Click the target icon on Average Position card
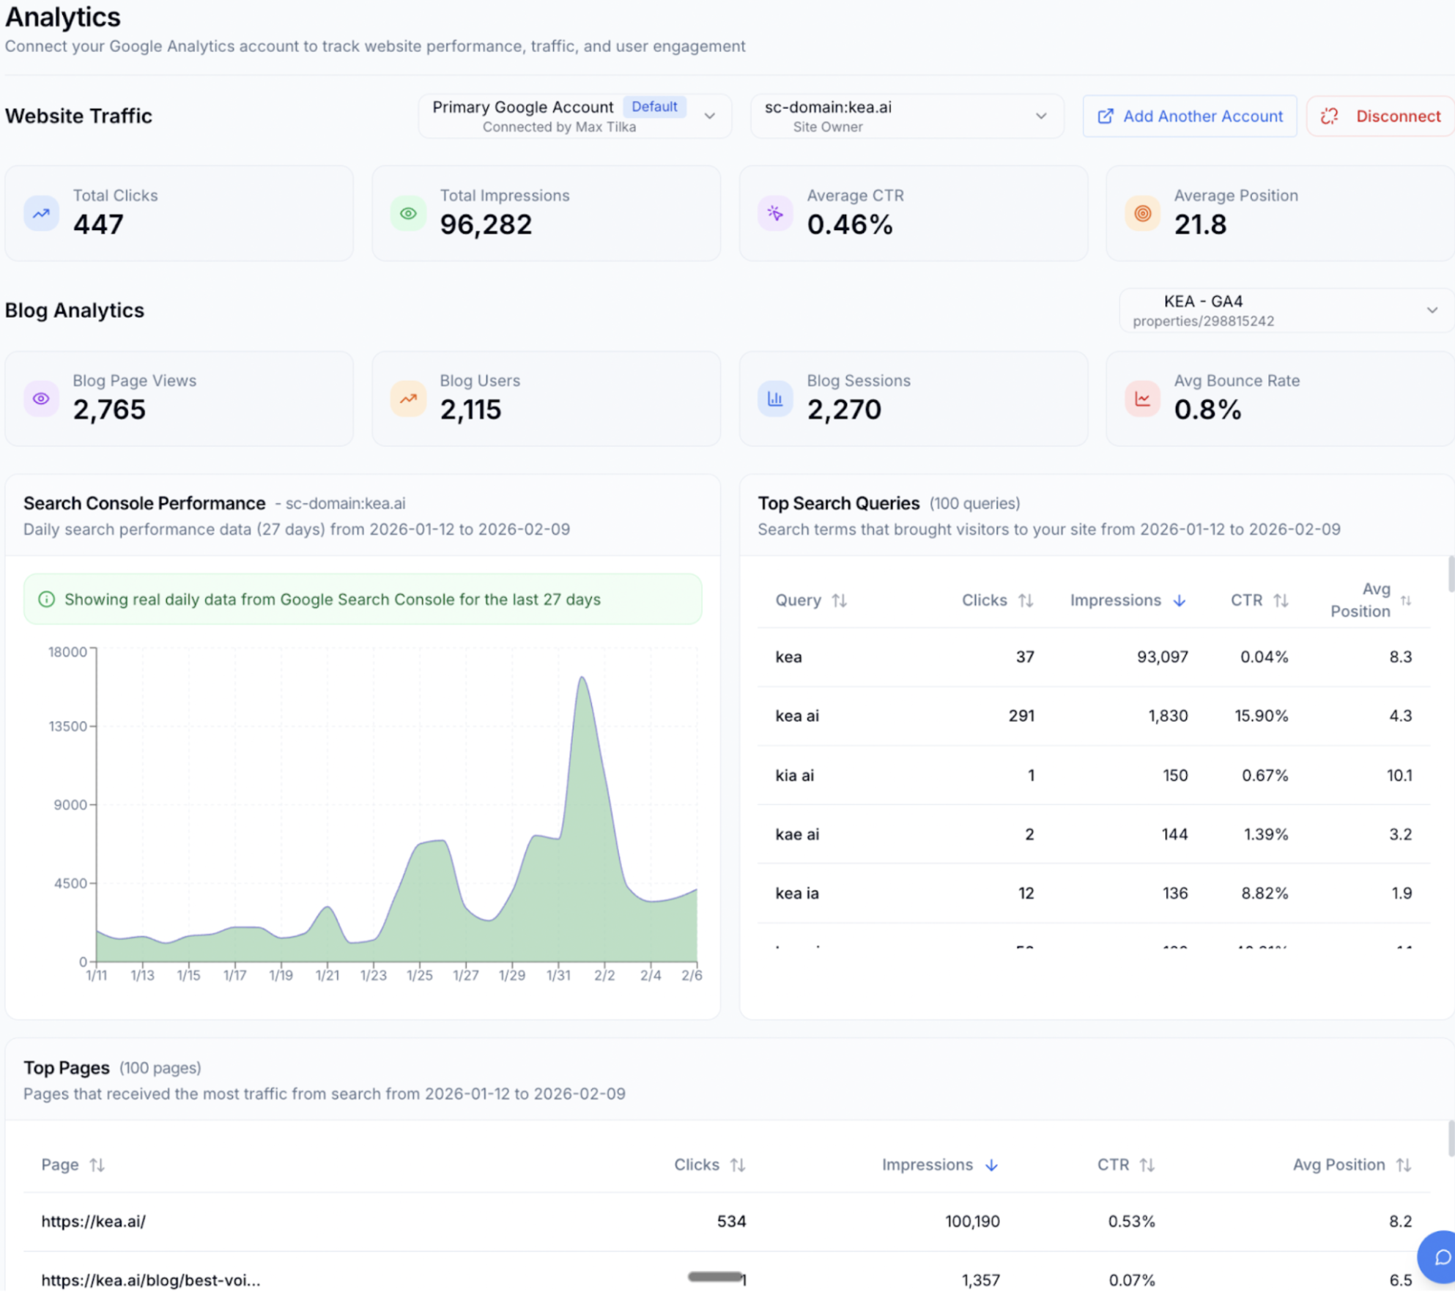Image resolution: width=1455 pixels, height=1295 pixels. coord(1142,213)
